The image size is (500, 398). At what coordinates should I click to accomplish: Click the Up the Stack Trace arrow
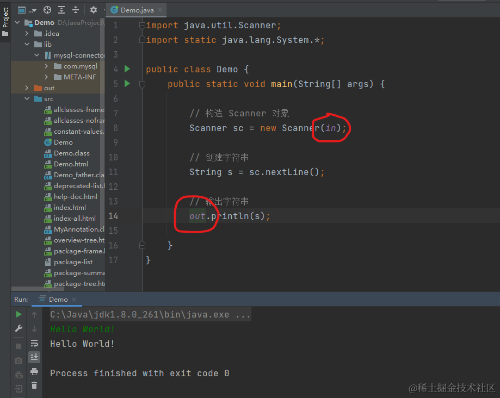pos(34,314)
